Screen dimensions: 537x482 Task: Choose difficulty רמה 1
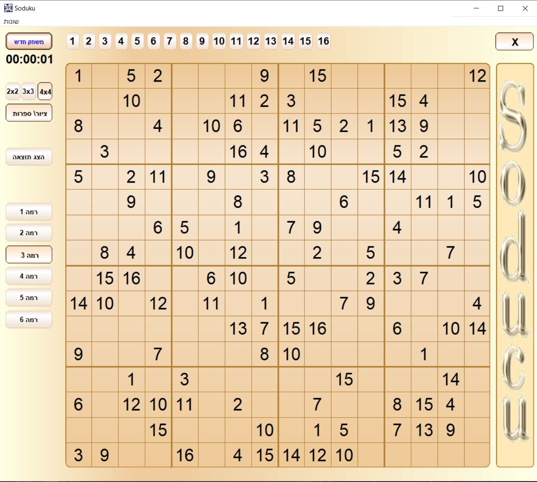pos(29,212)
